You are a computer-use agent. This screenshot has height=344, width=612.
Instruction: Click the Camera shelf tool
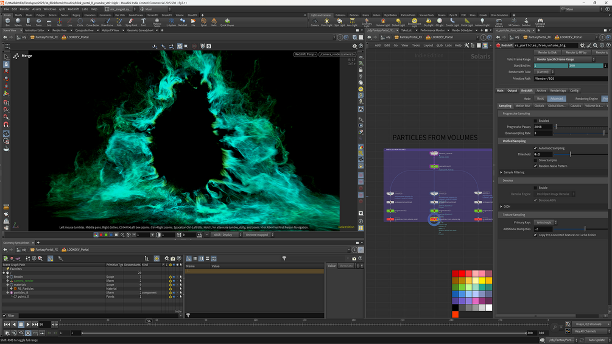coord(315,22)
